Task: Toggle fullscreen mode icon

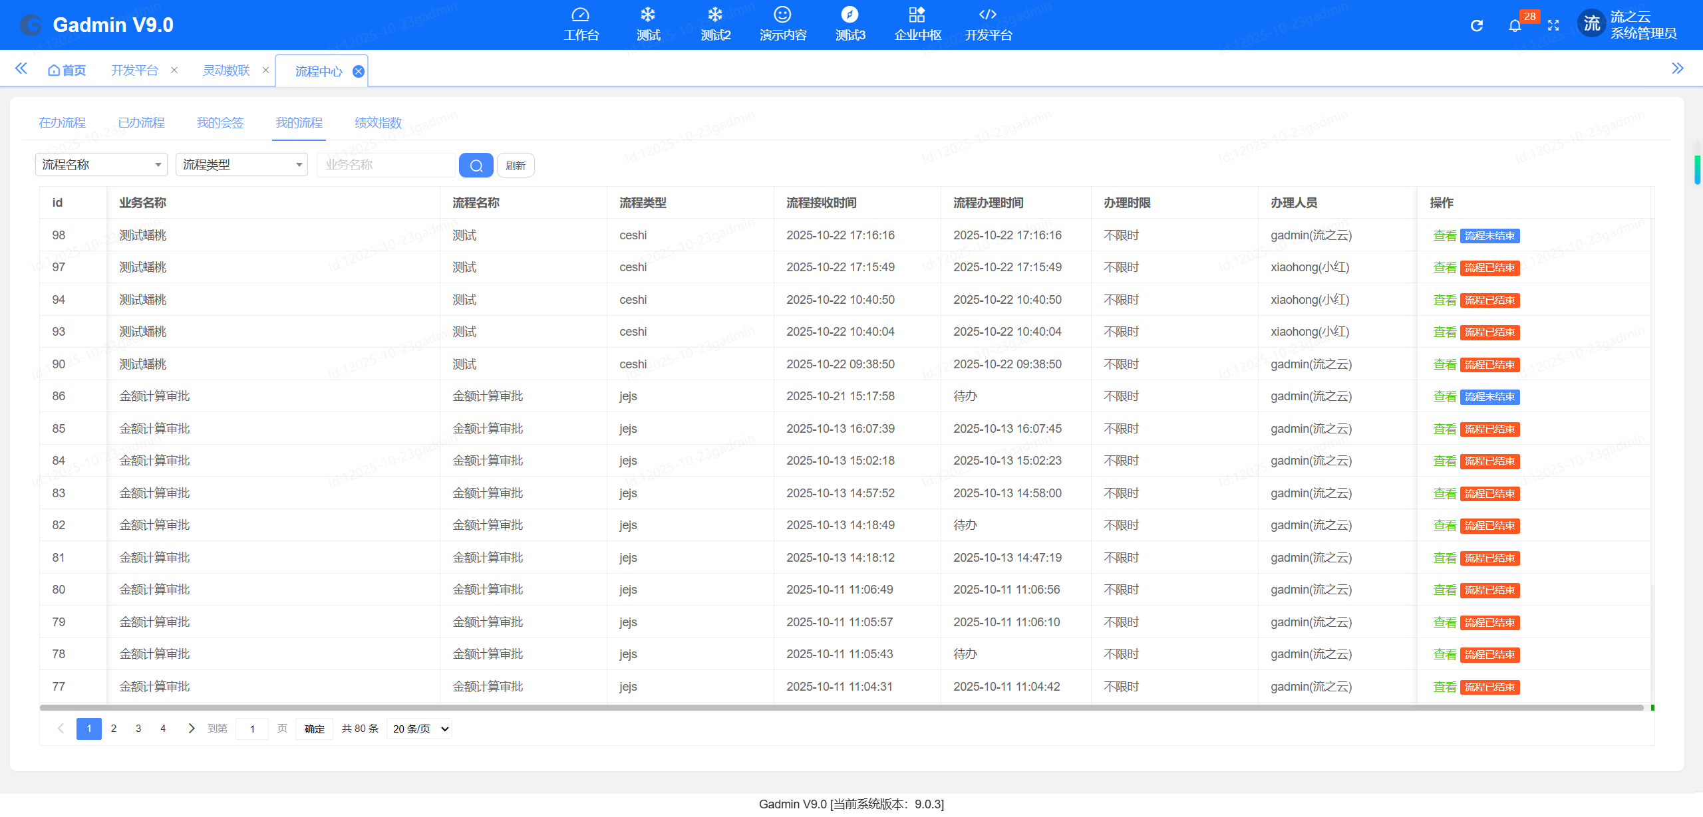Action: [x=1553, y=26]
